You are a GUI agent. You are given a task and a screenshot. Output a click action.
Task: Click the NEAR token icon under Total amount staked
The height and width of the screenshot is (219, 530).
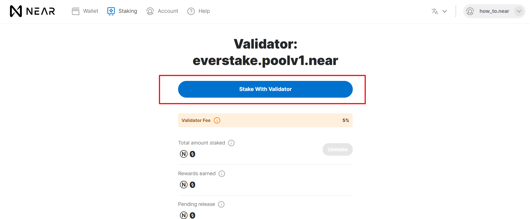(x=183, y=154)
